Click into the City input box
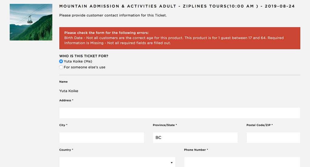Viewport: 310px width, 167px height. tap(102, 138)
